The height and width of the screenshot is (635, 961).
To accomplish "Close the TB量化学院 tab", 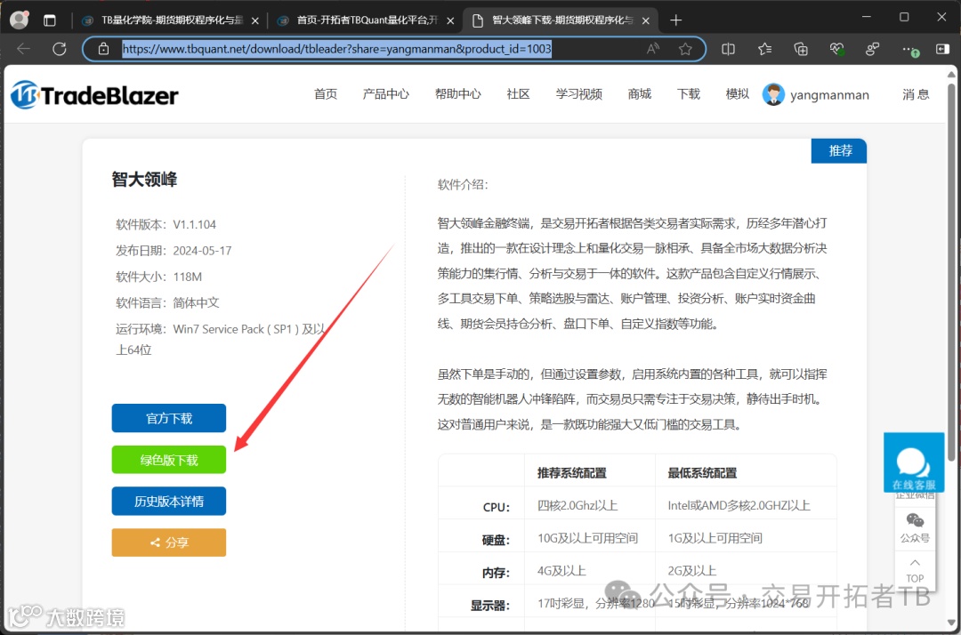I will (x=255, y=20).
